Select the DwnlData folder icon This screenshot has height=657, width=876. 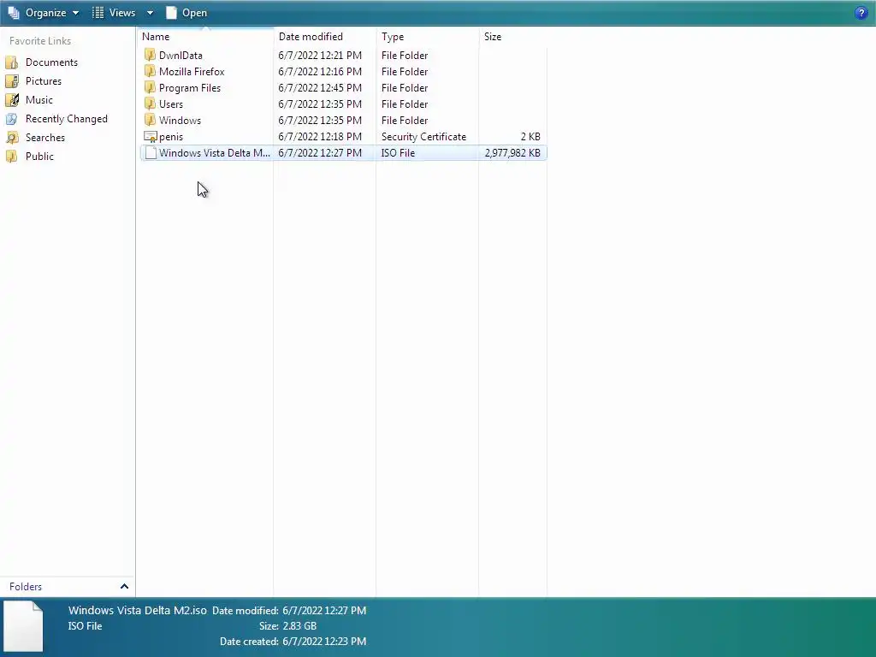pos(150,55)
